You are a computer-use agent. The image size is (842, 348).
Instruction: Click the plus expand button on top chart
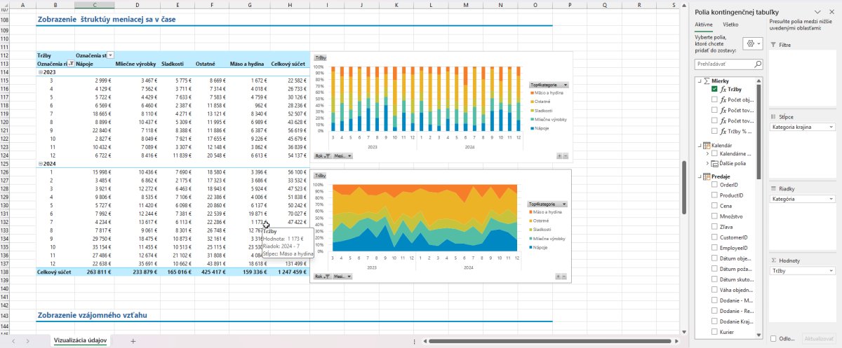(559, 156)
